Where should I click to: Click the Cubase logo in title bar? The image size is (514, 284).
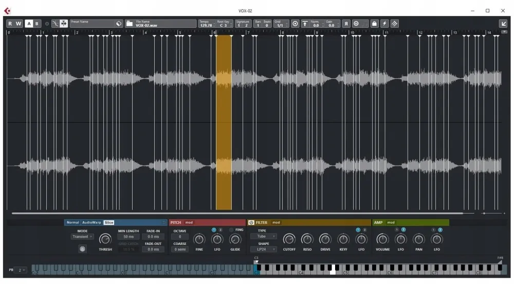[8, 11]
